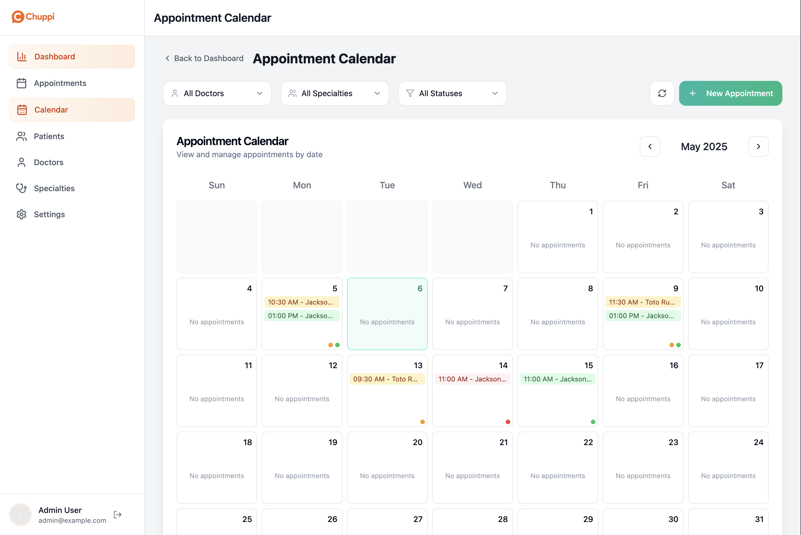The height and width of the screenshot is (535, 801).
Task: Select the May 24 day cell
Action: click(x=728, y=467)
